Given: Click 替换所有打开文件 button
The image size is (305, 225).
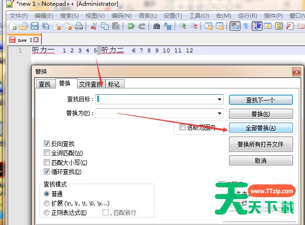Looking at the screenshot, I should pos(261,144).
